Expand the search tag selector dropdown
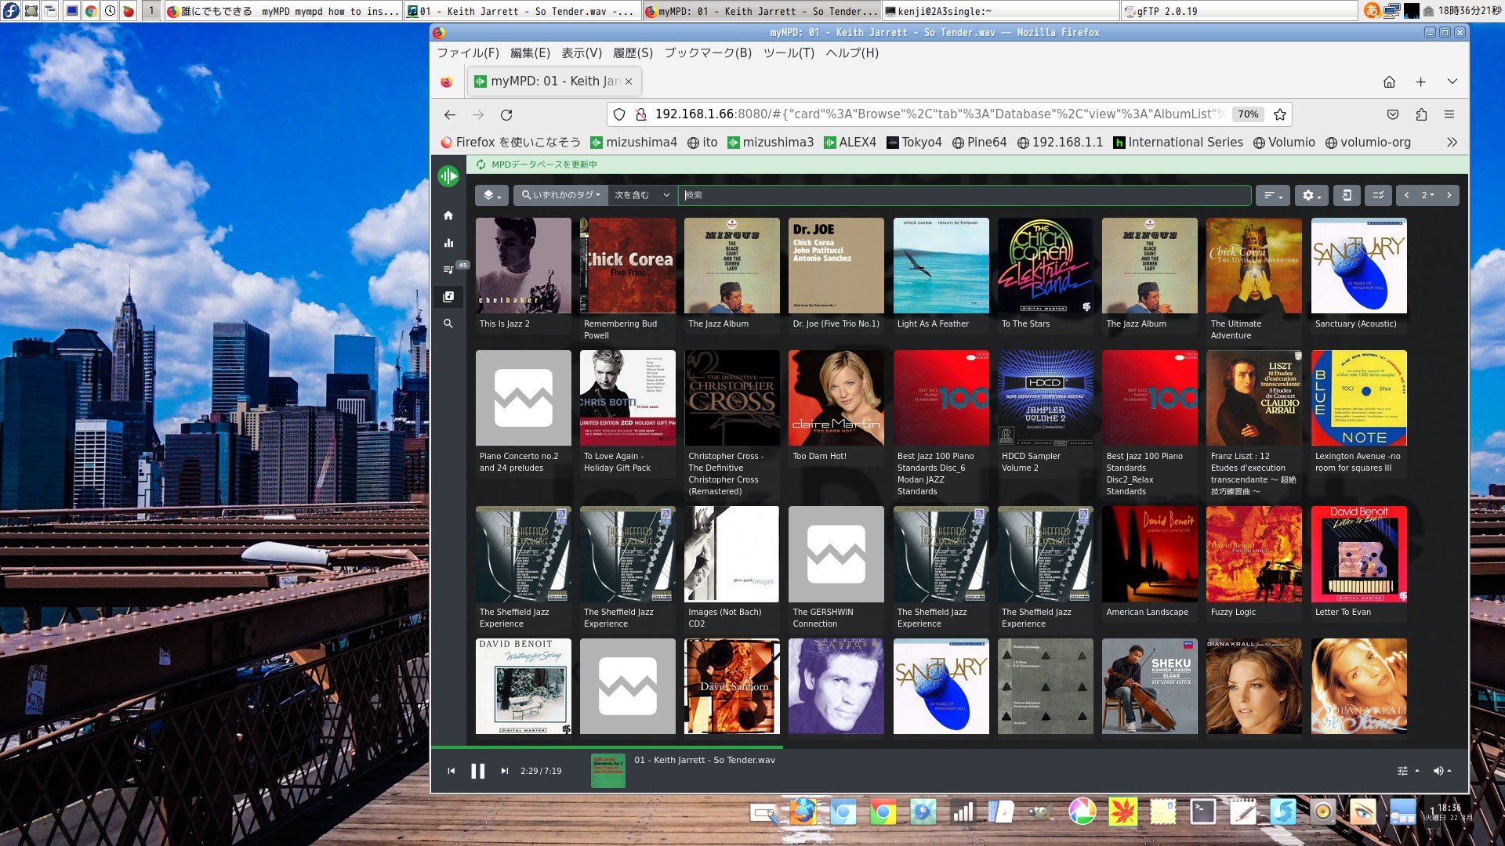Screen dimensions: 1505x846 point(560,195)
